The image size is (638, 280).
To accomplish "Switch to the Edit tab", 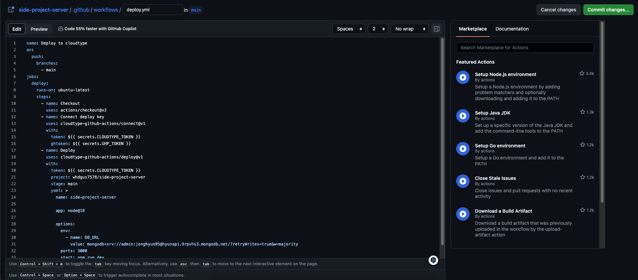I will (x=17, y=29).
